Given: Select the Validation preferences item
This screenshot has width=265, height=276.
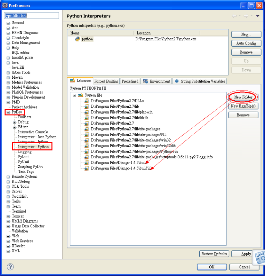Looking at the screenshot, I should pyautogui.click(x=20, y=231).
